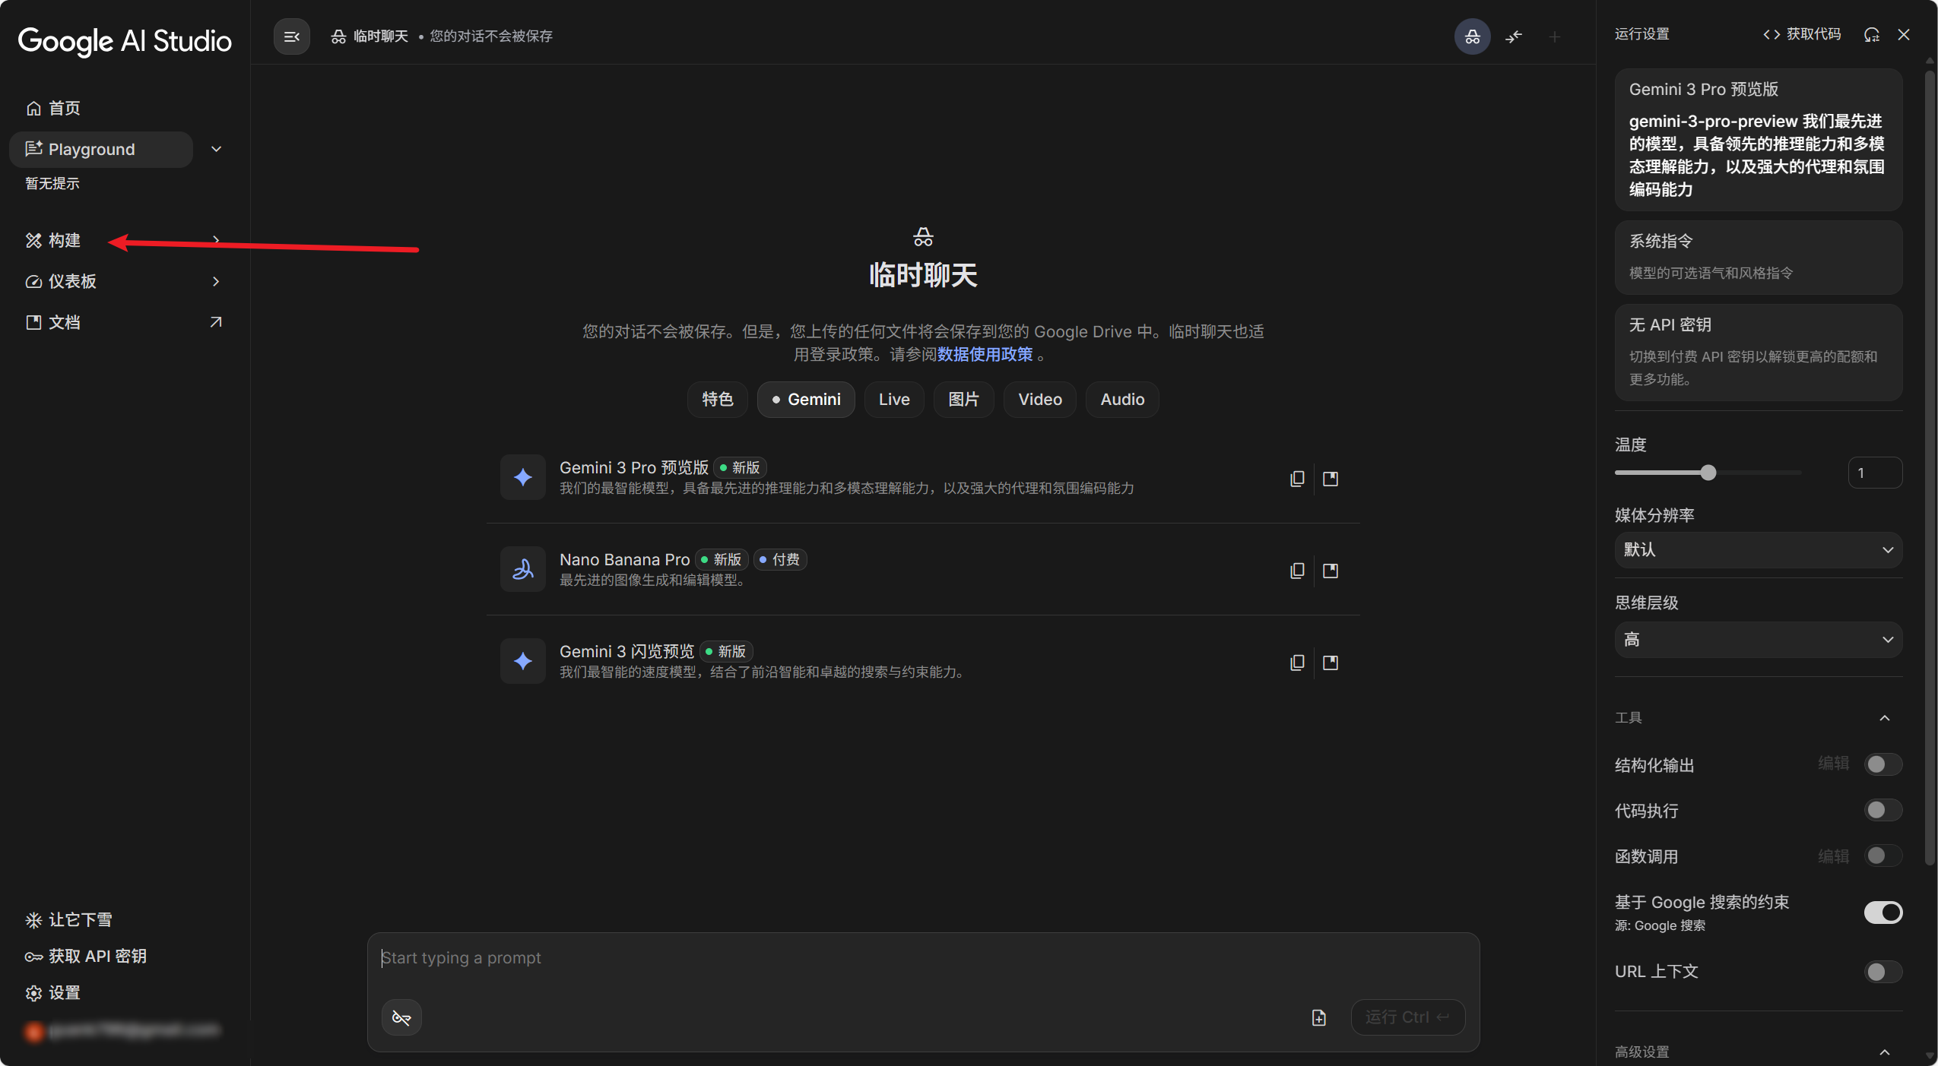1938x1066 pixels.
Task: Copy the Gemini 3 Pro 预览版 model card
Action: point(1296,479)
